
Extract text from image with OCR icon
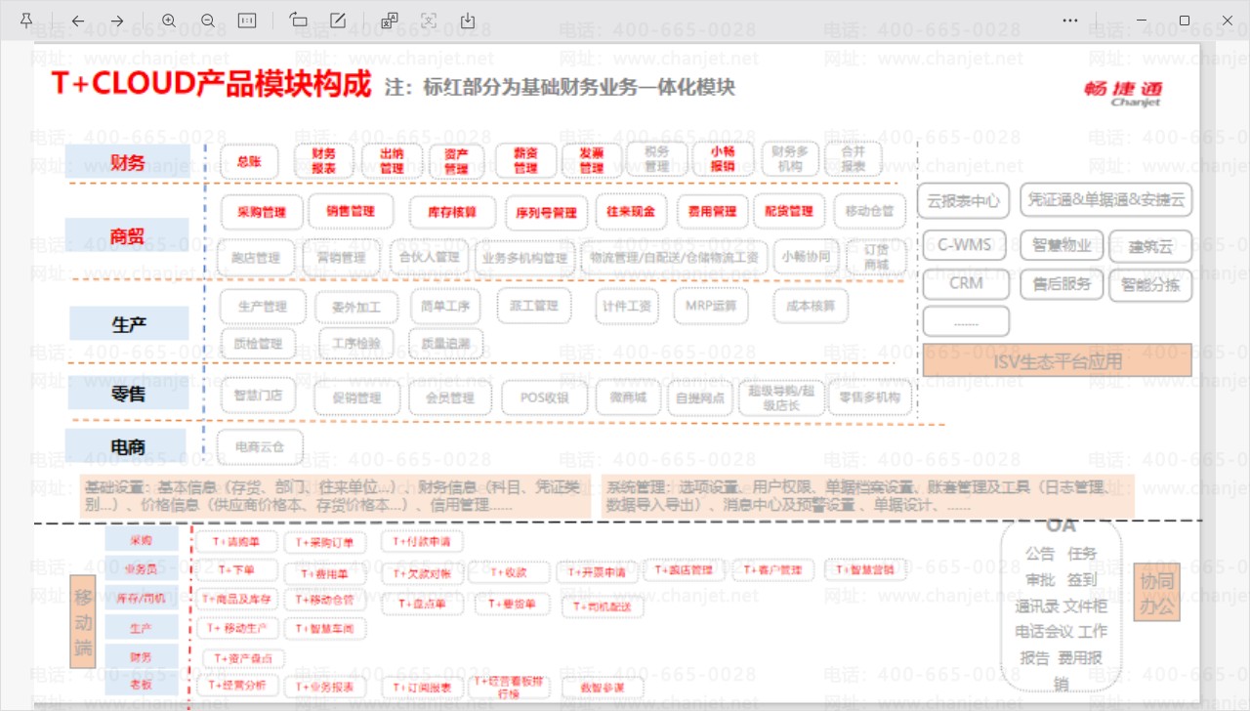click(x=429, y=21)
